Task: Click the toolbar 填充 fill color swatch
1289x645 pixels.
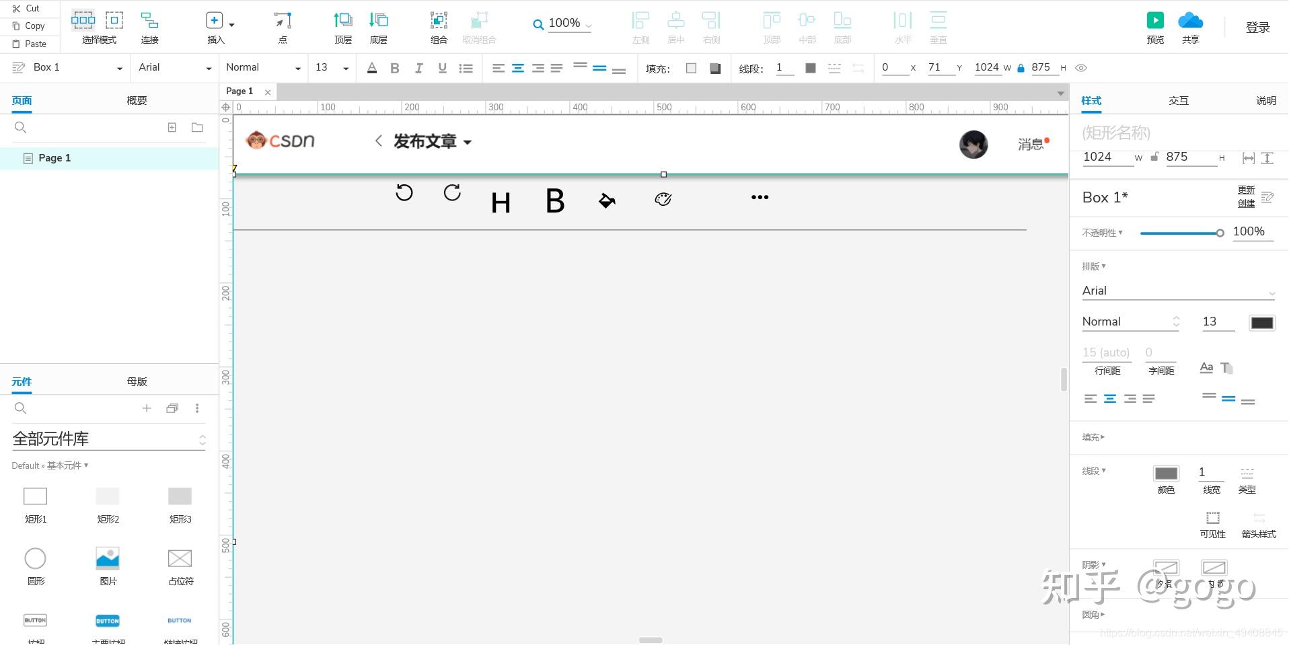Action: [691, 68]
